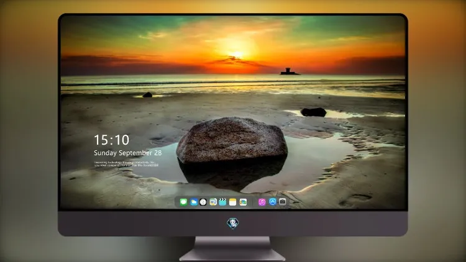This screenshot has width=466, height=262.
Task: Open the blue App Store icon
Action: (x=273, y=202)
